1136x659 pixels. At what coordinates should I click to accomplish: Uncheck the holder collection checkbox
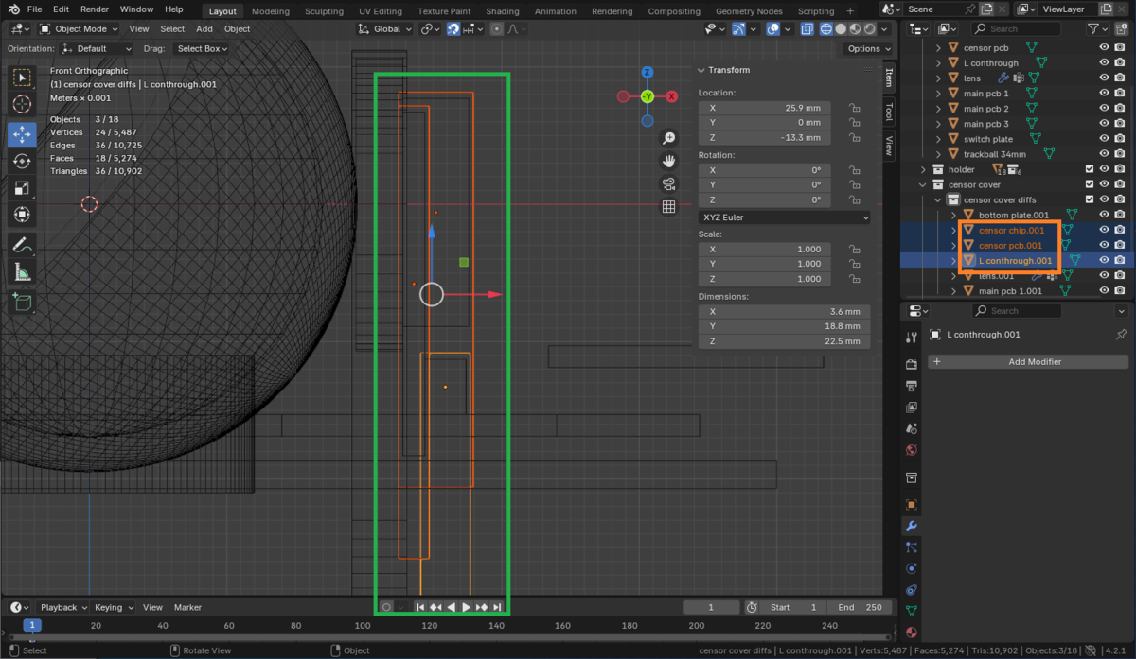click(x=1089, y=169)
